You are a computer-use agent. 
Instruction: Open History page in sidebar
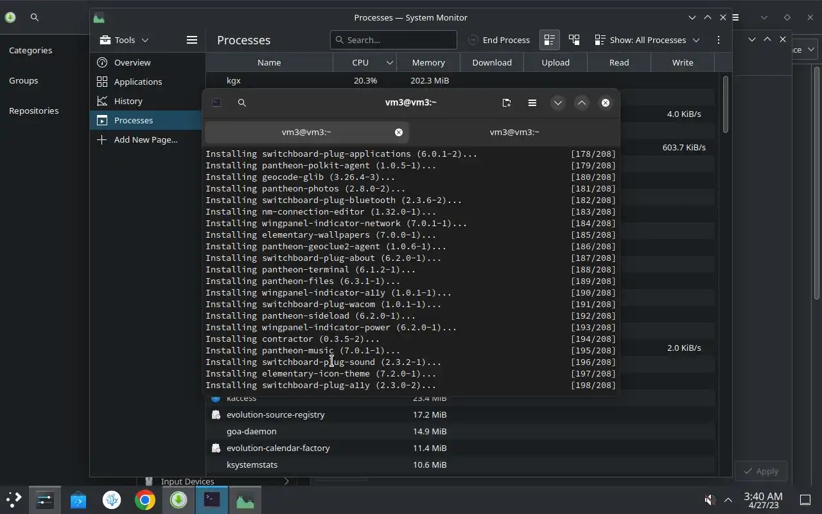147,101
